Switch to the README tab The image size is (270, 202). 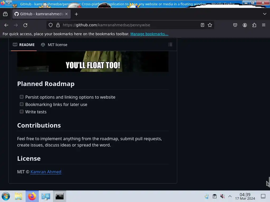click(24, 45)
